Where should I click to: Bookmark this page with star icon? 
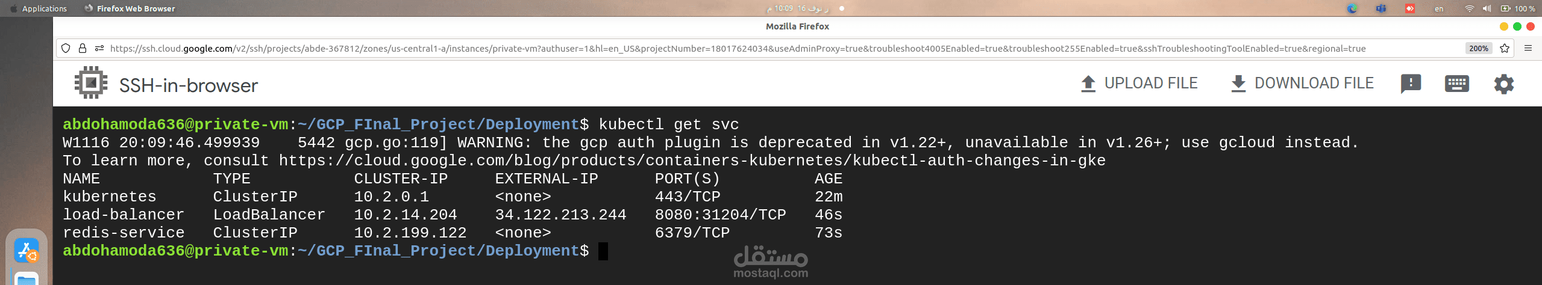(x=1505, y=48)
